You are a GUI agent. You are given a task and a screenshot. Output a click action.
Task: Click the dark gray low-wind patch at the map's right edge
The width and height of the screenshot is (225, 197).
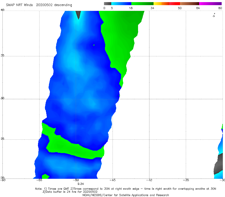pyautogui.click(x=219, y=164)
